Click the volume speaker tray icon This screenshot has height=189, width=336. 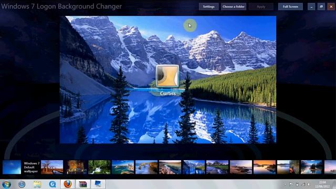pos(309,184)
